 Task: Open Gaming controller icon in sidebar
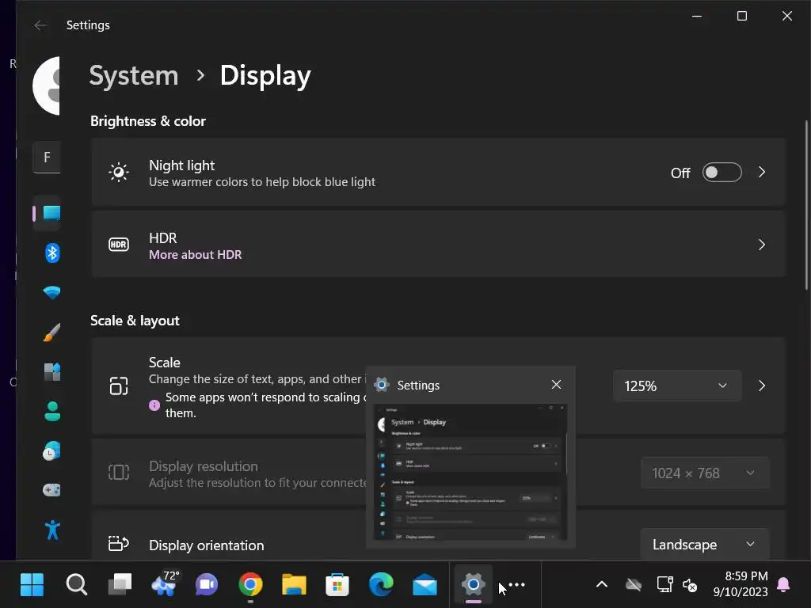[51, 489]
